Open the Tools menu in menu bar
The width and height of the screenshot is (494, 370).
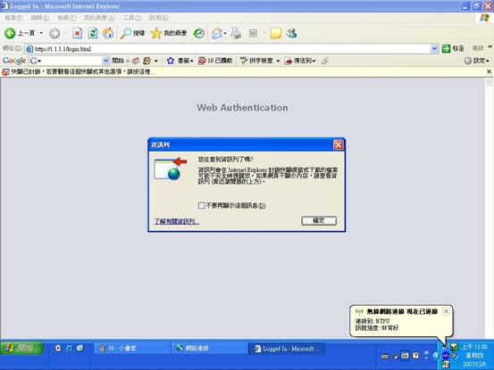click(132, 18)
